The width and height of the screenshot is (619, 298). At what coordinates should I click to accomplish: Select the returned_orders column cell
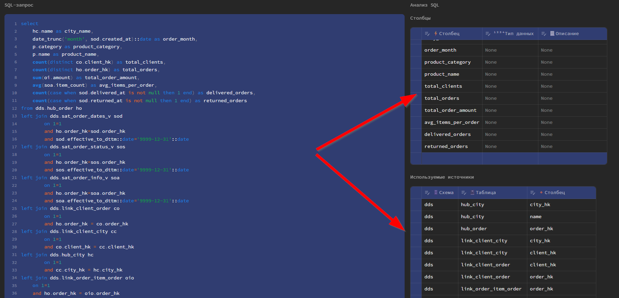pyautogui.click(x=452, y=147)
